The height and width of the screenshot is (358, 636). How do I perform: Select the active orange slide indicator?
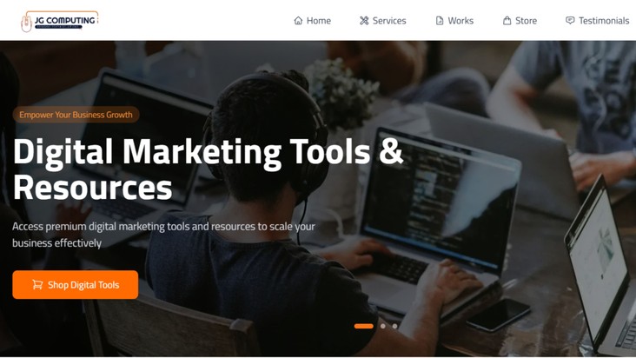364,326
